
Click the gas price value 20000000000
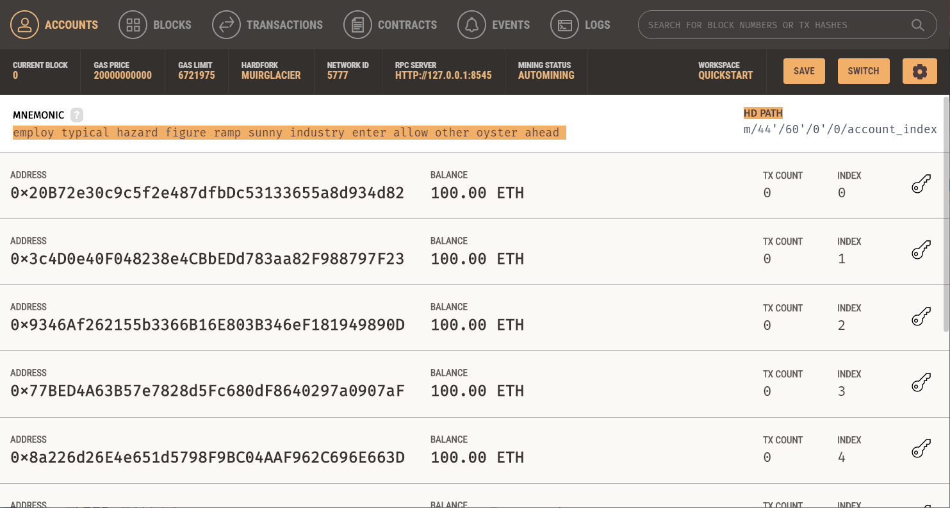tap(123, 76)
